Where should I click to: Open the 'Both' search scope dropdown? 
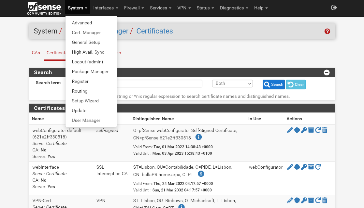pyautogui.click(x=232, y=84)
